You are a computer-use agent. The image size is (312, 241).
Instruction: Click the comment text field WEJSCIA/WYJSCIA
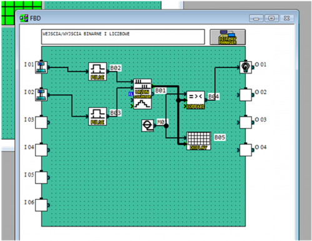(123, 37)
